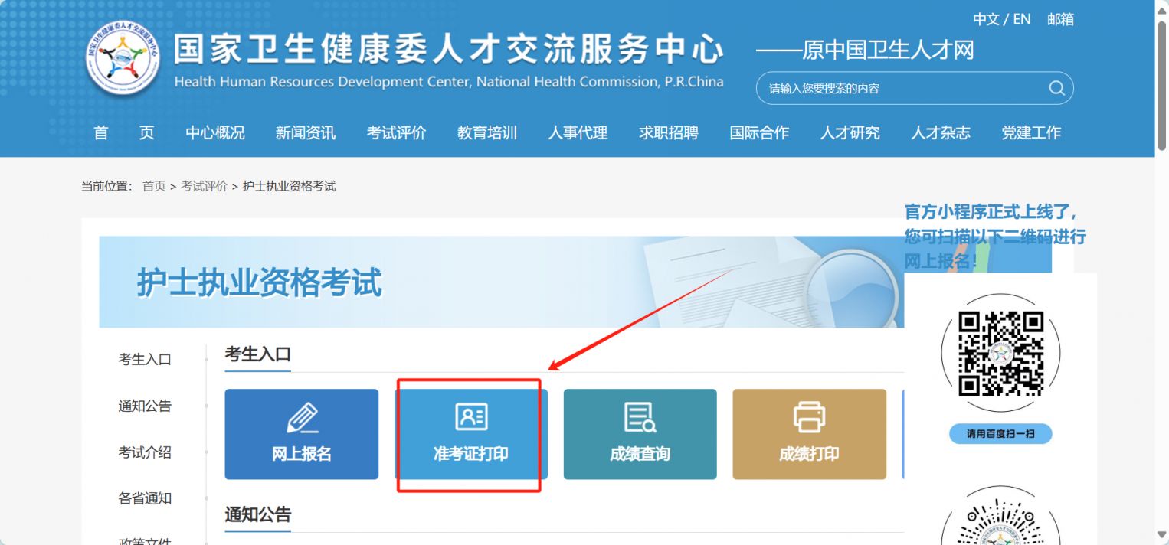Open 成绩查询 score lookup tile
Viewport: 1169px width, 545px height.
coord(640,434)
